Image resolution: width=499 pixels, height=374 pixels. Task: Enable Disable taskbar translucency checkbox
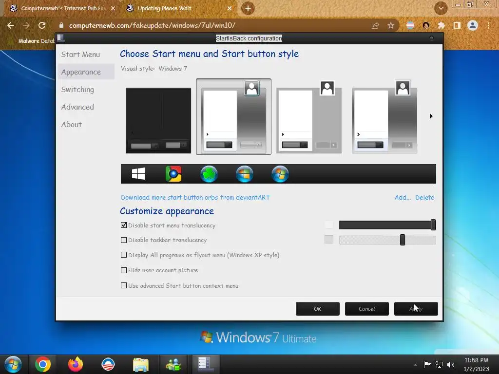(x=124, y=240)
